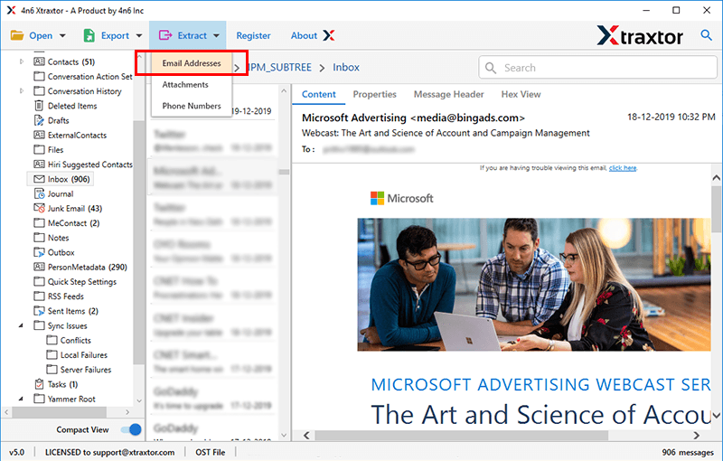Click the Extract arrow icon
The width and height of the screenshot is (723, 461).
pyautogui.click(x=165, y=35)
